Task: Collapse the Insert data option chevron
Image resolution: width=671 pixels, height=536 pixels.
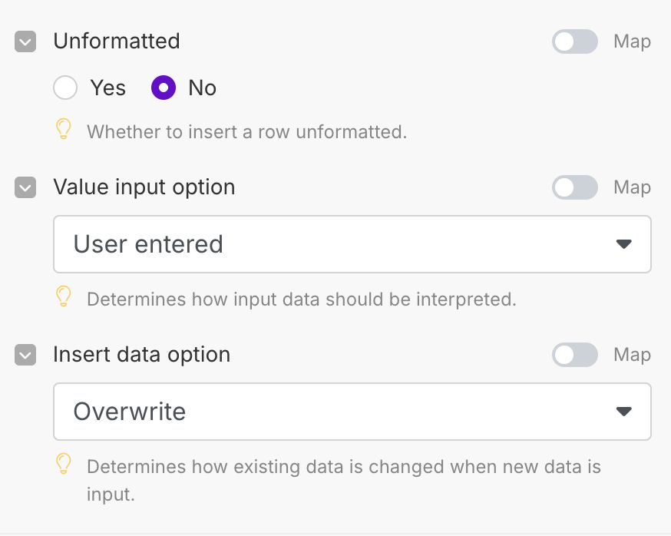Action: point(25,355)
